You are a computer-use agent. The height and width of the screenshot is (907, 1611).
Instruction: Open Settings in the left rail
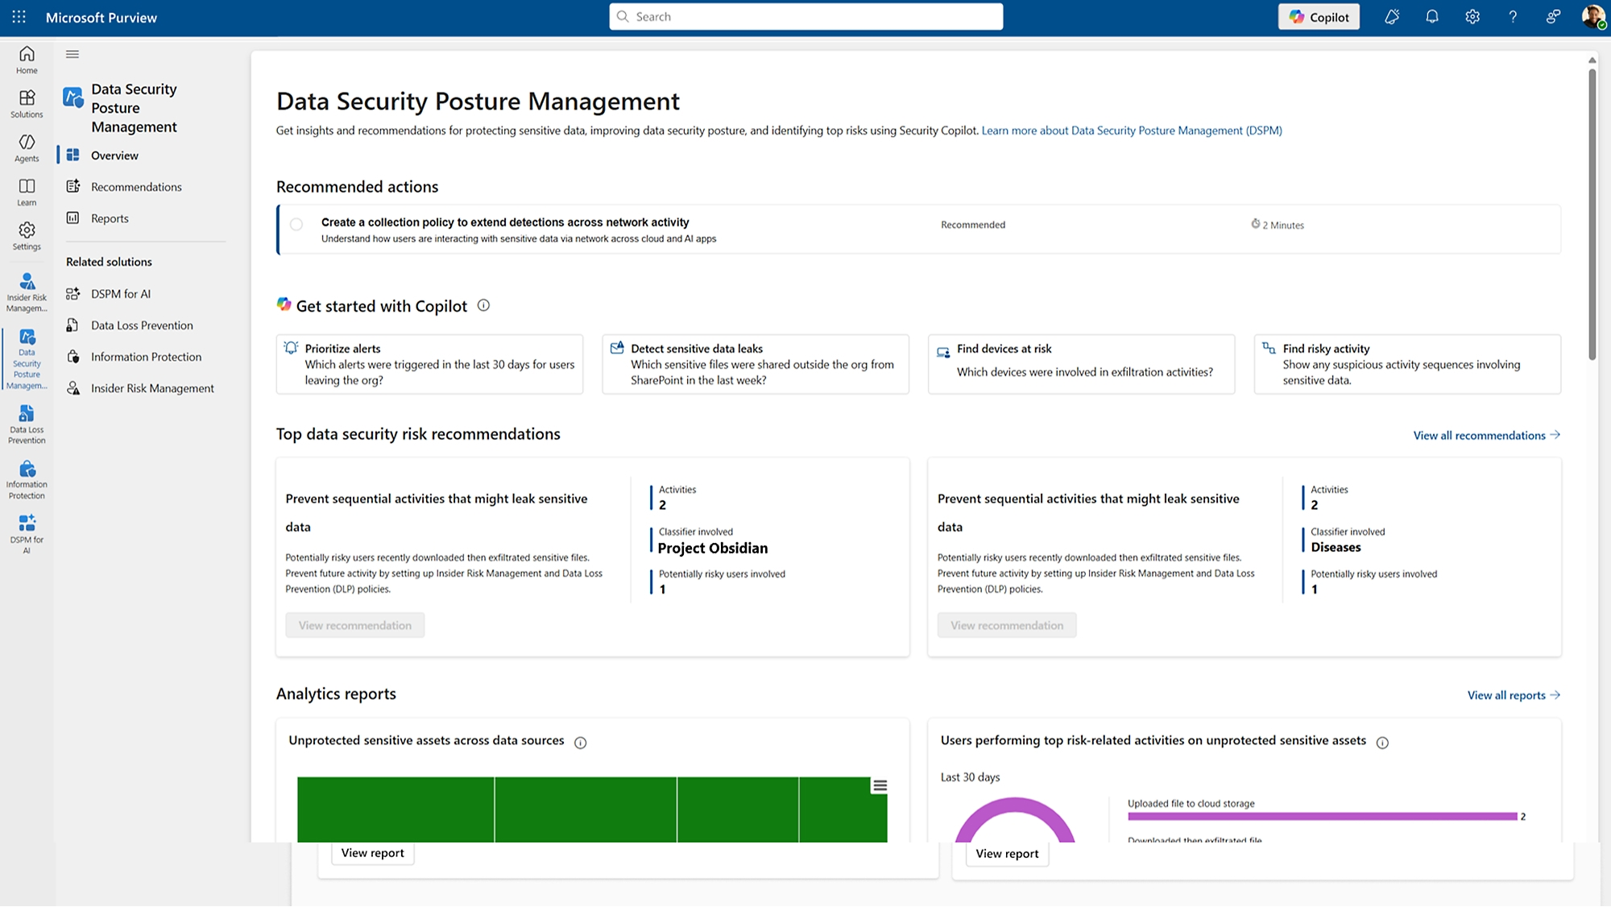pos(27,237)
